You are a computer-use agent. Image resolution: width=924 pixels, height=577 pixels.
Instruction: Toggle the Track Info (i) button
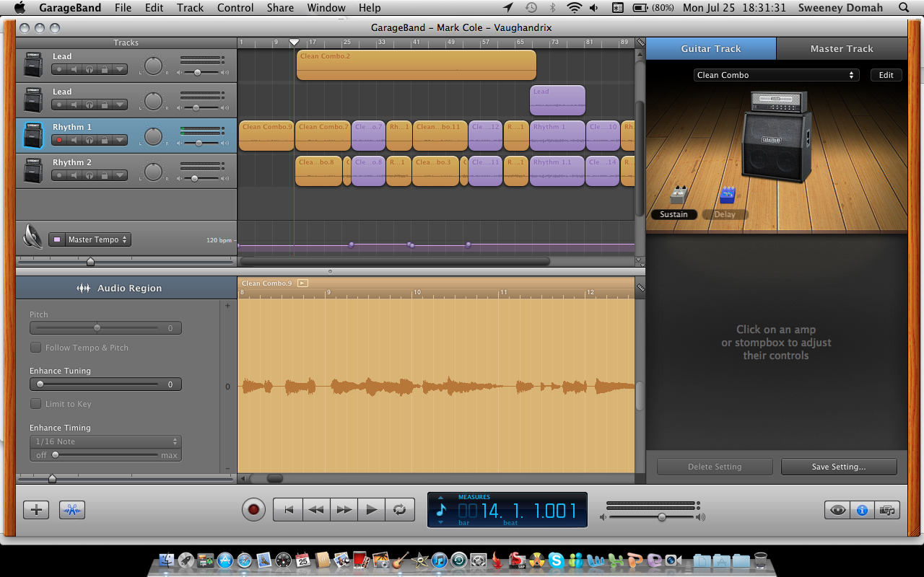[862, 510]
